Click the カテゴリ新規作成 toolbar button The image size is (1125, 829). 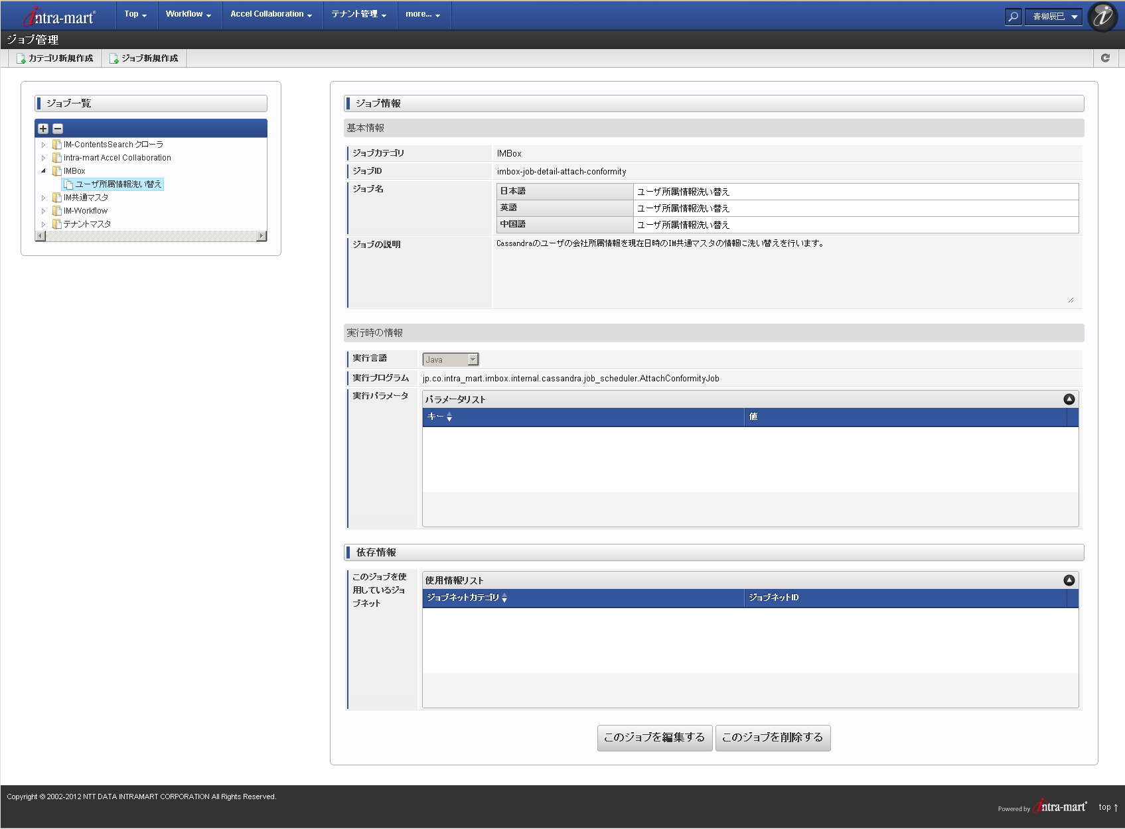pyautogui.click(x=55, y=58)
